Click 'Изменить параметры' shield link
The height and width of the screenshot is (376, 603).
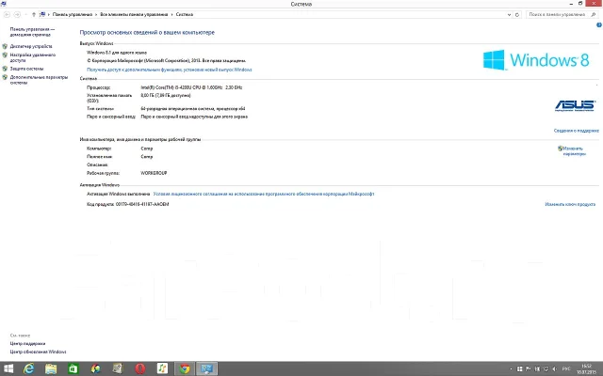[574, 151]
